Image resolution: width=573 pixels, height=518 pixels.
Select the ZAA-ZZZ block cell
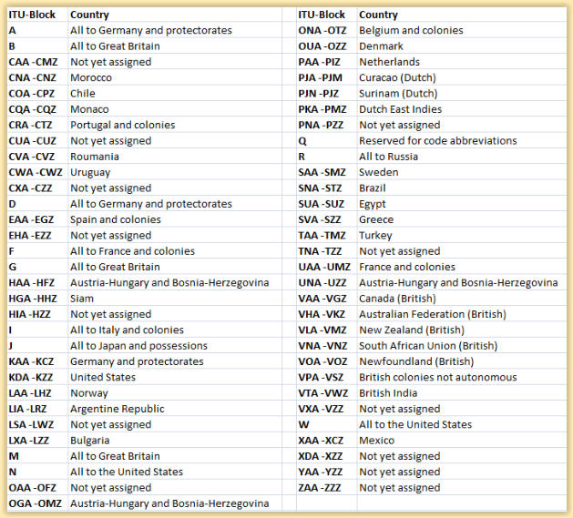[322, 488]
